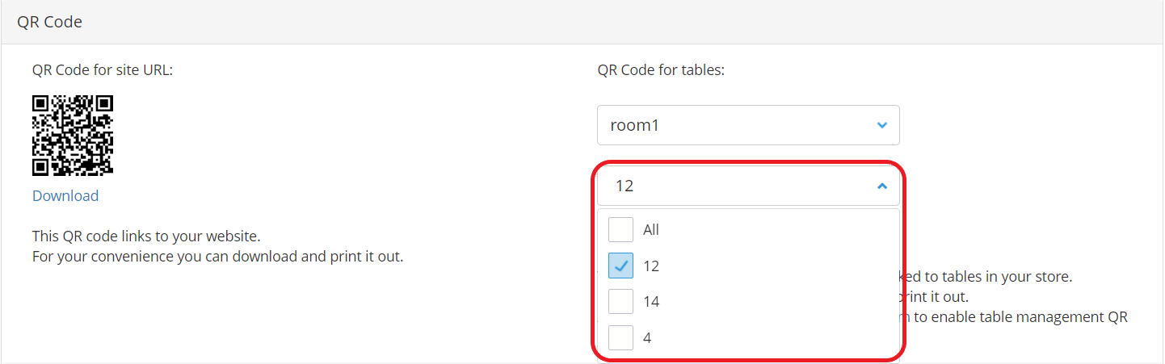Click 'This QR code links to your website' text
1165x364 pixels.
(145, 237)
